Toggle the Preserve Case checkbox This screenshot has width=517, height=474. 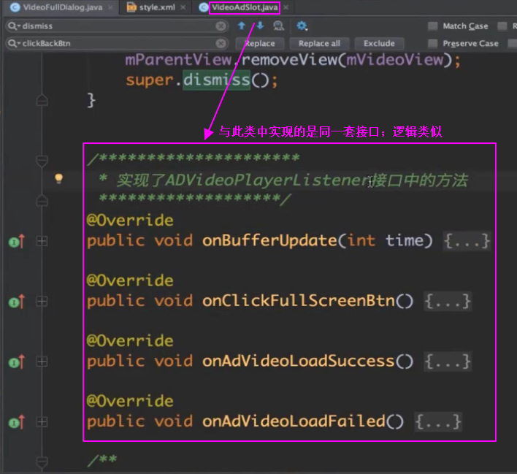click(x=434, y=44)
